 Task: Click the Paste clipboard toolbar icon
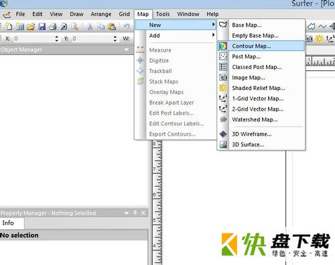112,27
